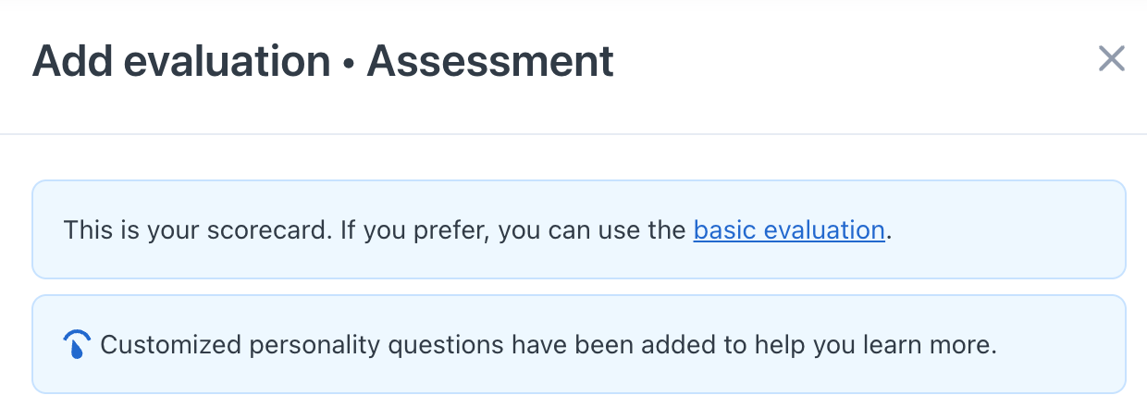Viewport: 1147px width, 420px height.
Task: Click the bullet separator in the title
Action: pyautogui.click(x=349, y=63)
